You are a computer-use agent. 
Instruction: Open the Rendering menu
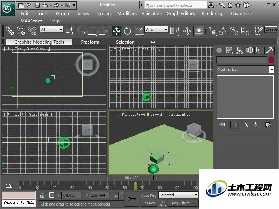tap(212, 14)
